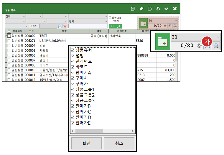Click 취소 button in column popup
The width and height of the screenshot is (224, 155).
coord(119,143)
